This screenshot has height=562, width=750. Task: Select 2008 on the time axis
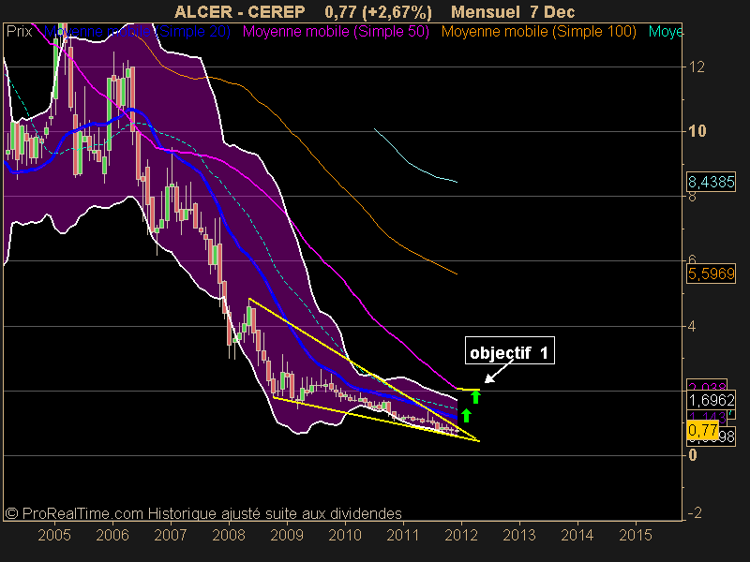(x=229, y=535)
